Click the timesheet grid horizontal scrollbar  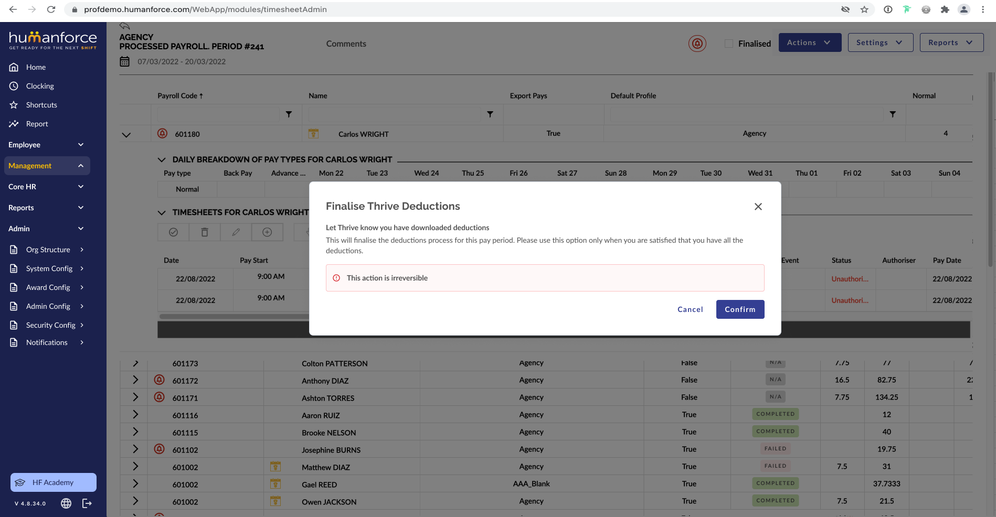235,316
